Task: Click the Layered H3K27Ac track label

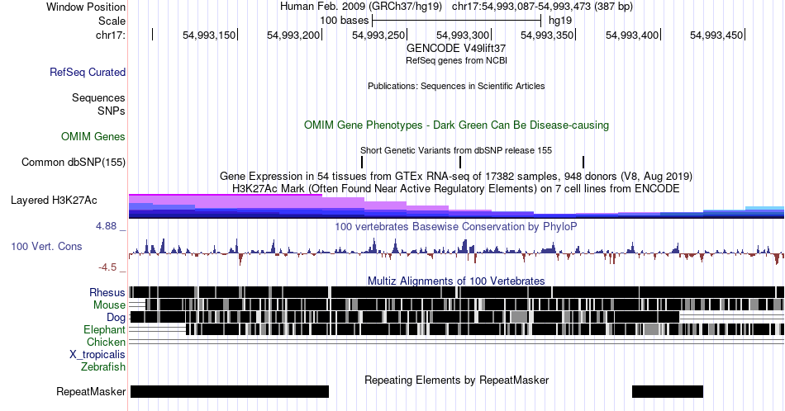Action: 54,200
